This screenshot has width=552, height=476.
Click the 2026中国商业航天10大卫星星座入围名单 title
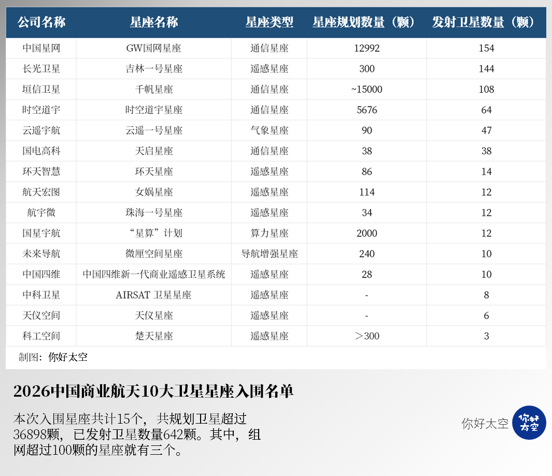tap(153, 391)
